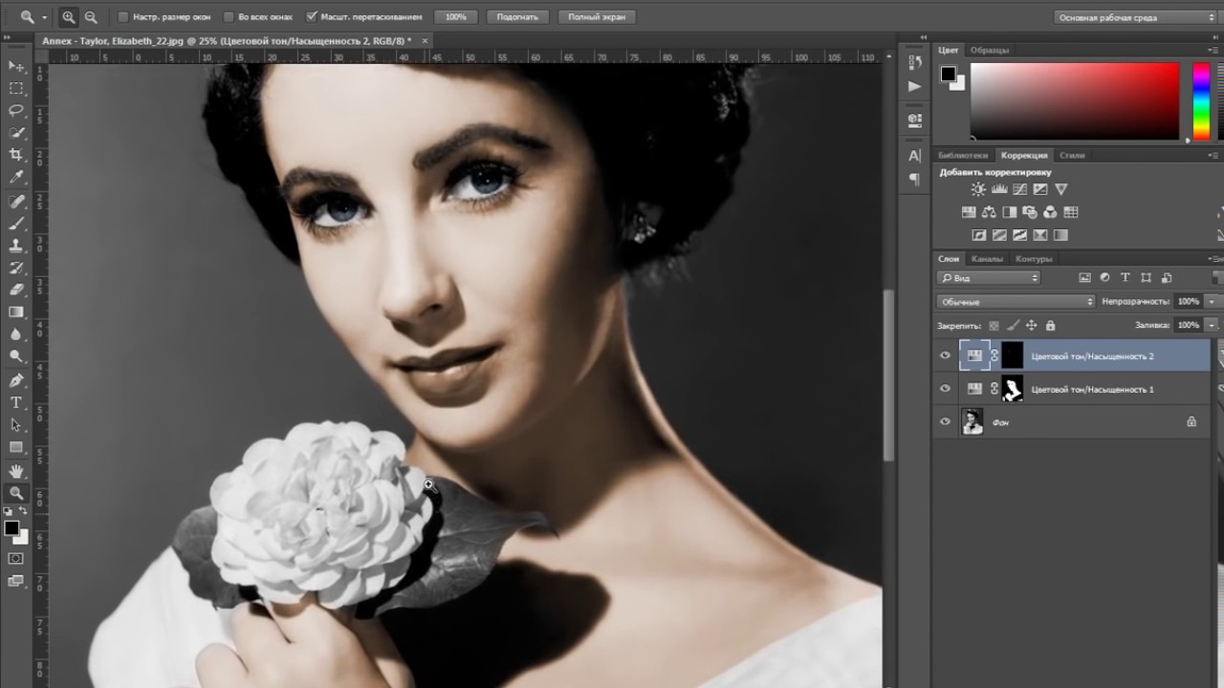Select the Horizontal Type tool
This screenshot has width=1224, height=688.
click(x=16, y=402)
